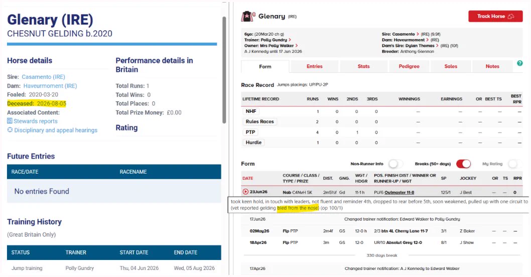Select the Hurdle record label
Image resolution: width=531 pixels, height=277 pixels.
tap(253, 143)
